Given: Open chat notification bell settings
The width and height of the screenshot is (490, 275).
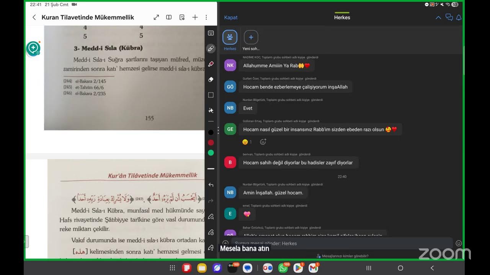Looking at the screenshot, I should (x=459, y=18).
